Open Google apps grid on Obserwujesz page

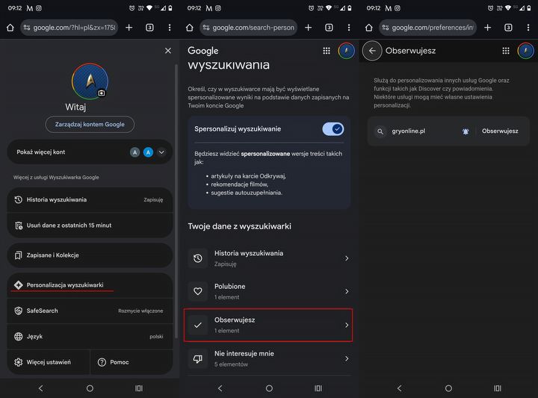(506, 51)
